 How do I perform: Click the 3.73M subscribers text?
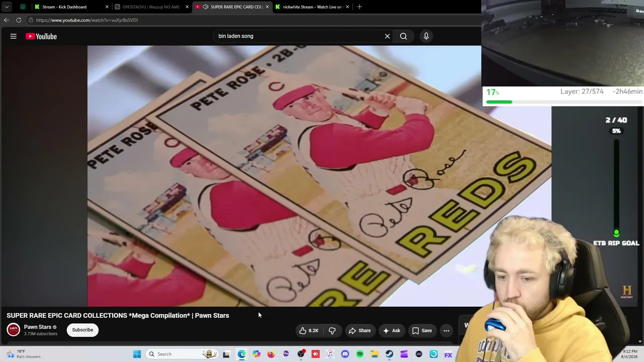41,334
